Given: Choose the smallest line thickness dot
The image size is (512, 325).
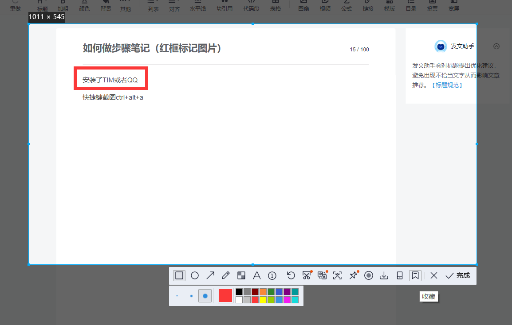Looking at the screenshot, I should [177, 296].
